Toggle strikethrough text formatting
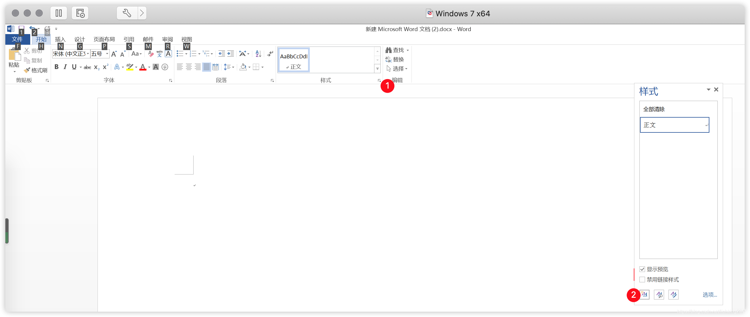 pos(87,67)
